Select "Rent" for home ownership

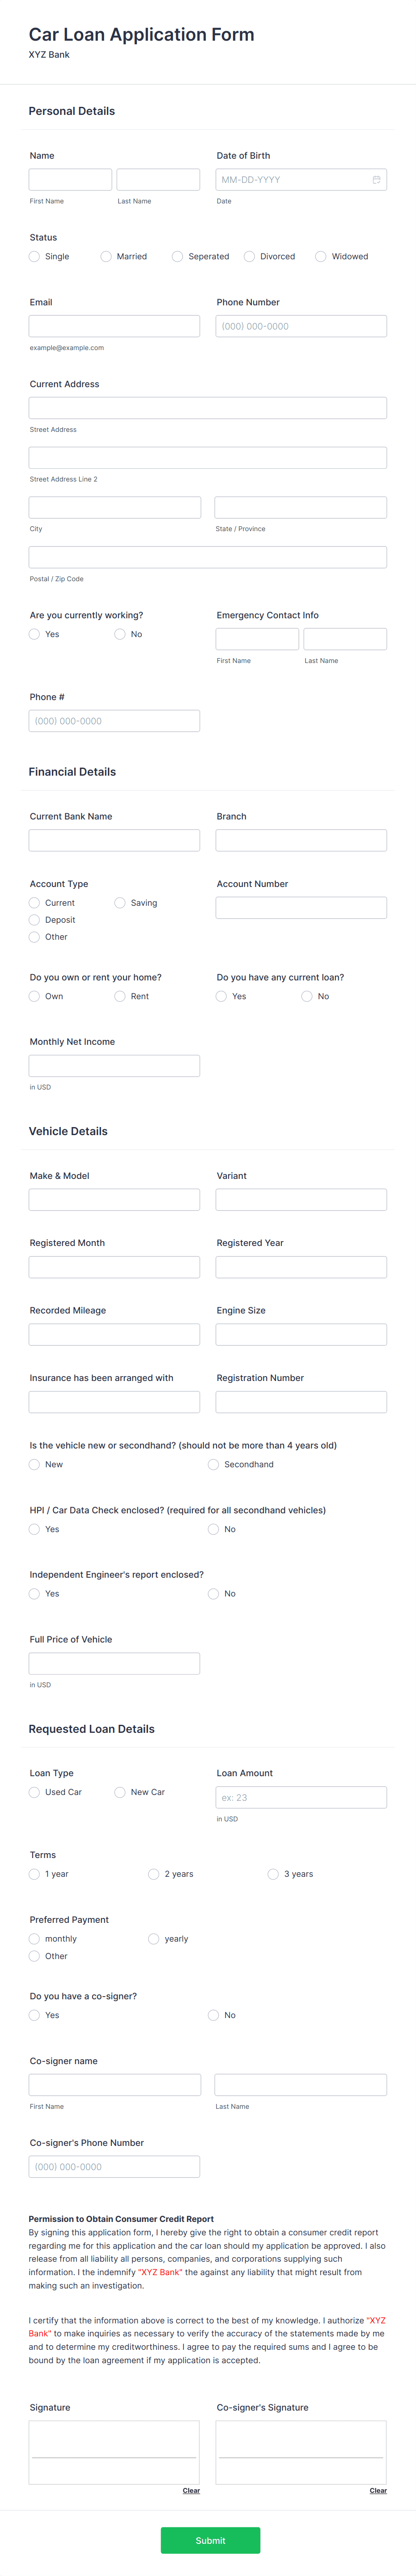pyautogui.click(x=120, y=996)
